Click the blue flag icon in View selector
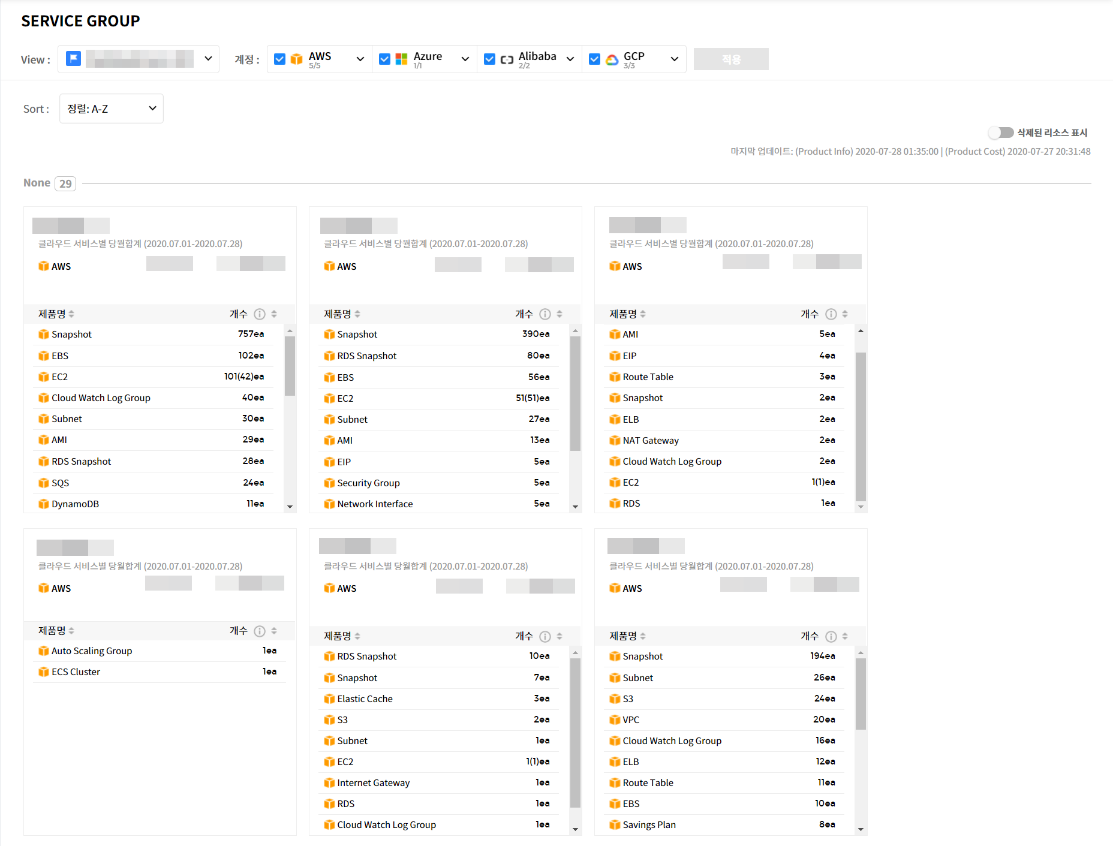This screenshot has width=1113, height=846. click(73, 59)
